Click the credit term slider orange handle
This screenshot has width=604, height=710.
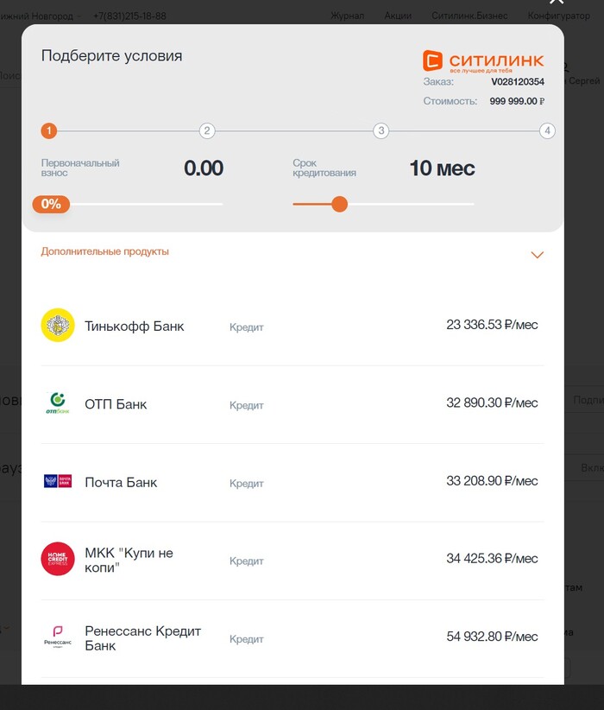pos(340,204)
